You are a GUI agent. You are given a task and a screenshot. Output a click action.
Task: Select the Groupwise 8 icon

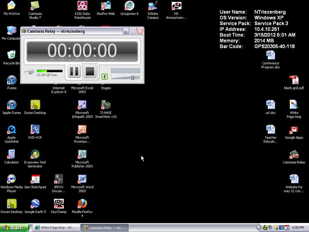[129, 8]
